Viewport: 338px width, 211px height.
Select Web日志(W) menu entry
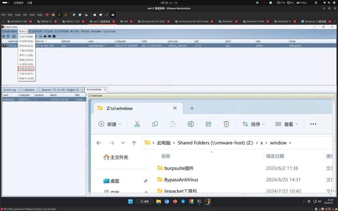pyautogui.click(x=26, y=78)
